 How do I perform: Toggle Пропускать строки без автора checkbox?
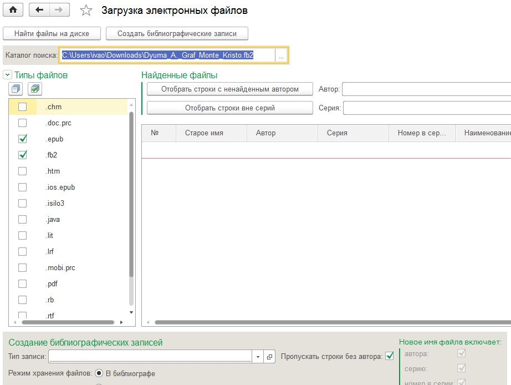click(390, 356)
